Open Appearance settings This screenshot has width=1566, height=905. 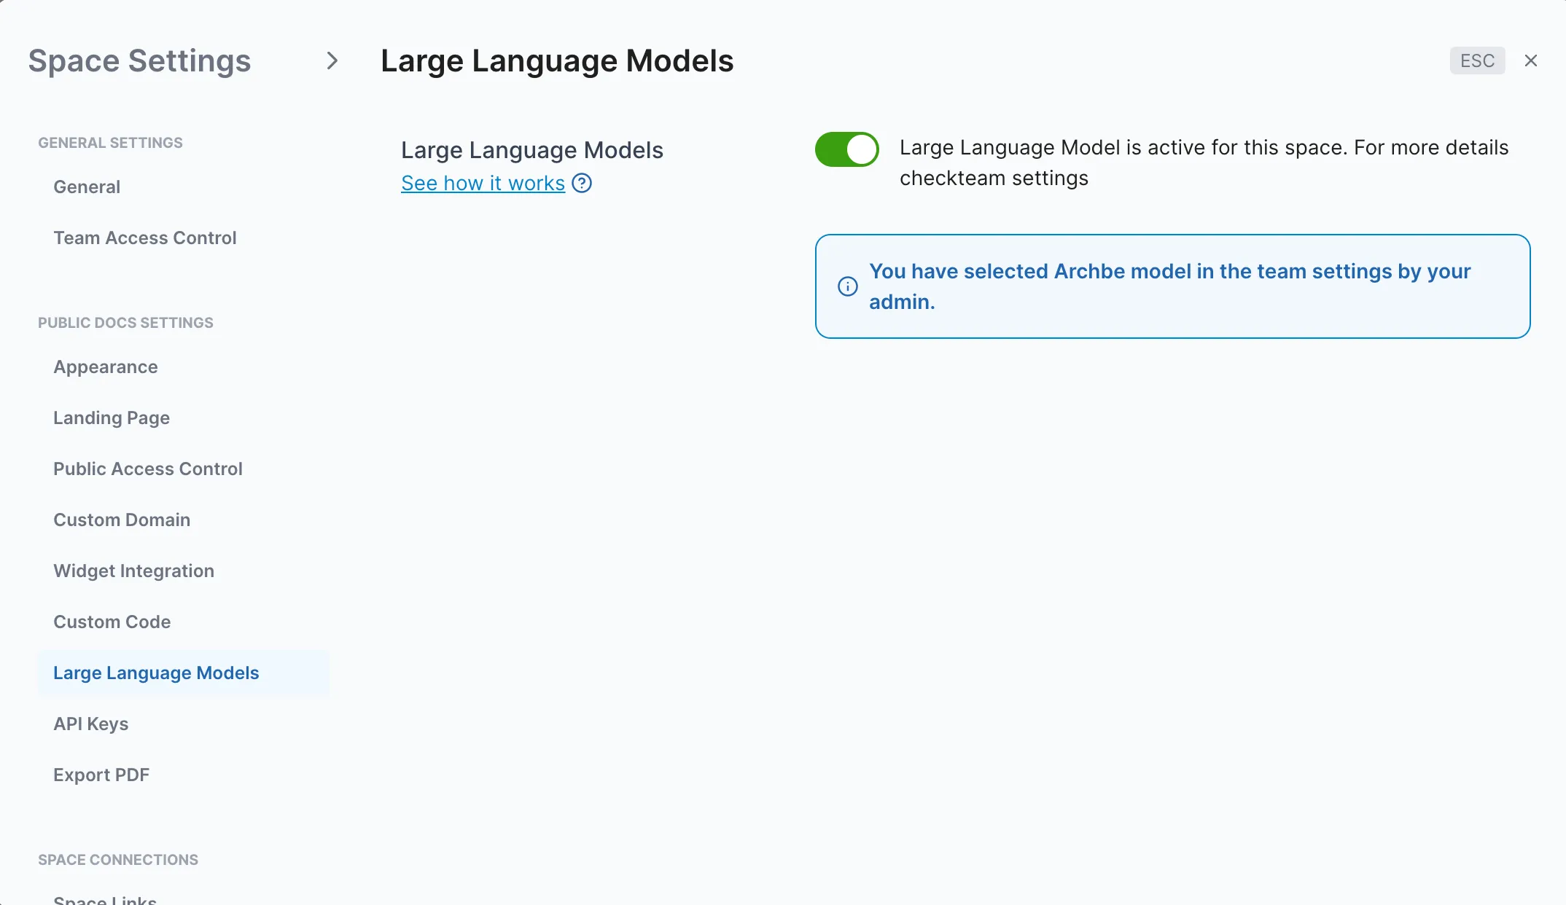(105, 367)
